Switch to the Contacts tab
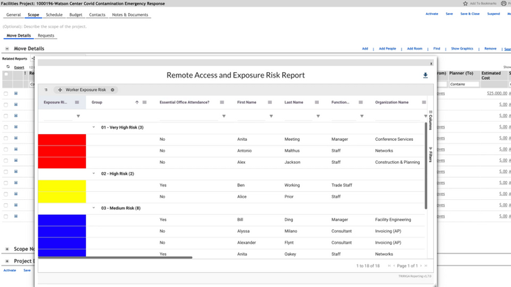The width and height of the screenshot is (511, 287). [x=97, y=15]
